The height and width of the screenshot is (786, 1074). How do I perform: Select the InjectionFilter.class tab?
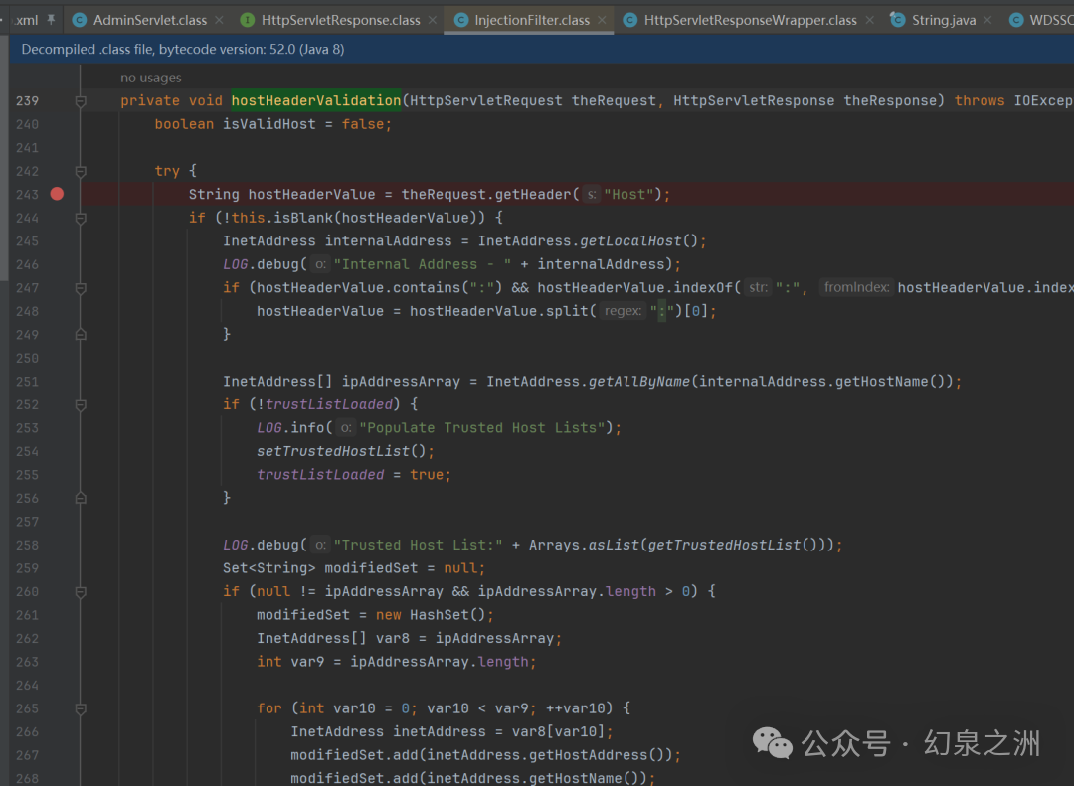coord(531,20)
